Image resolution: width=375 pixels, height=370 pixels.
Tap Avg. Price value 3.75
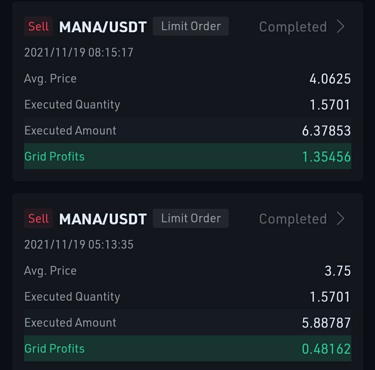click(x=338, y=270)
